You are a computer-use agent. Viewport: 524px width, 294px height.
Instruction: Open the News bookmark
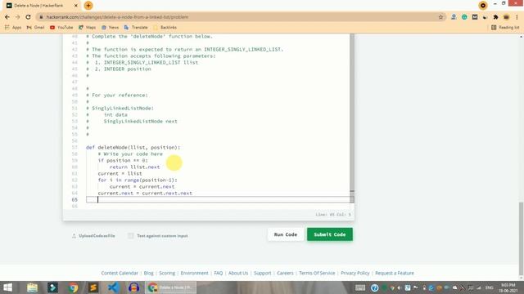tap(110, 27)
